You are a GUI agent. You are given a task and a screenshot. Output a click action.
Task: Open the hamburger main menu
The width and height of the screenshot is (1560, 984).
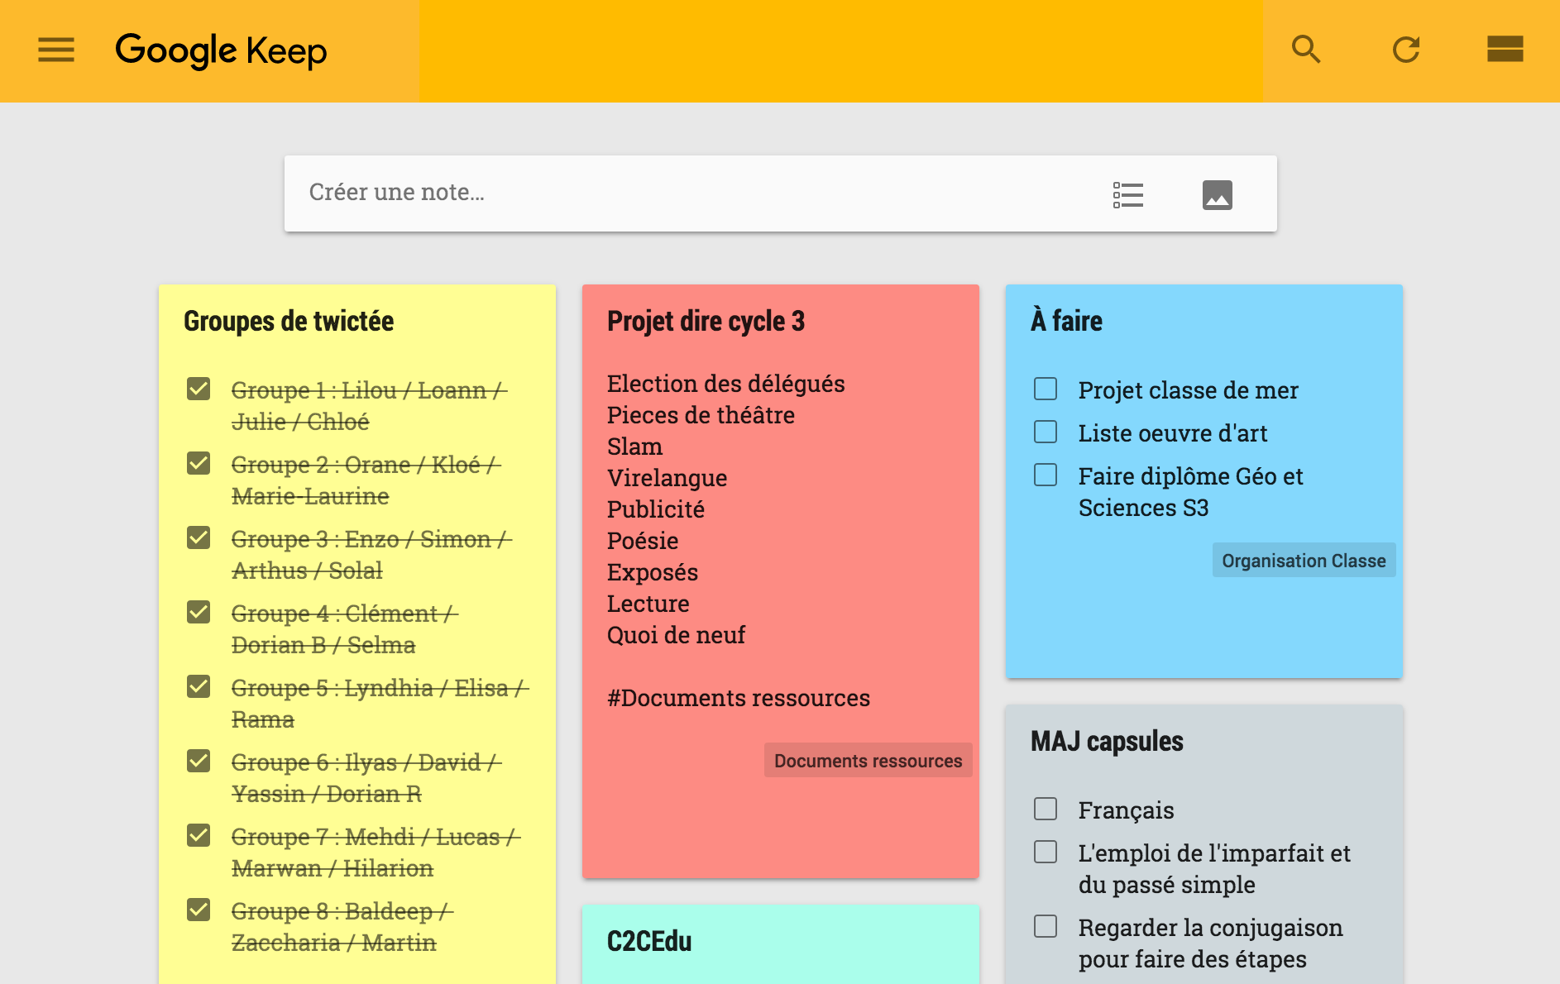click(56, 50)
